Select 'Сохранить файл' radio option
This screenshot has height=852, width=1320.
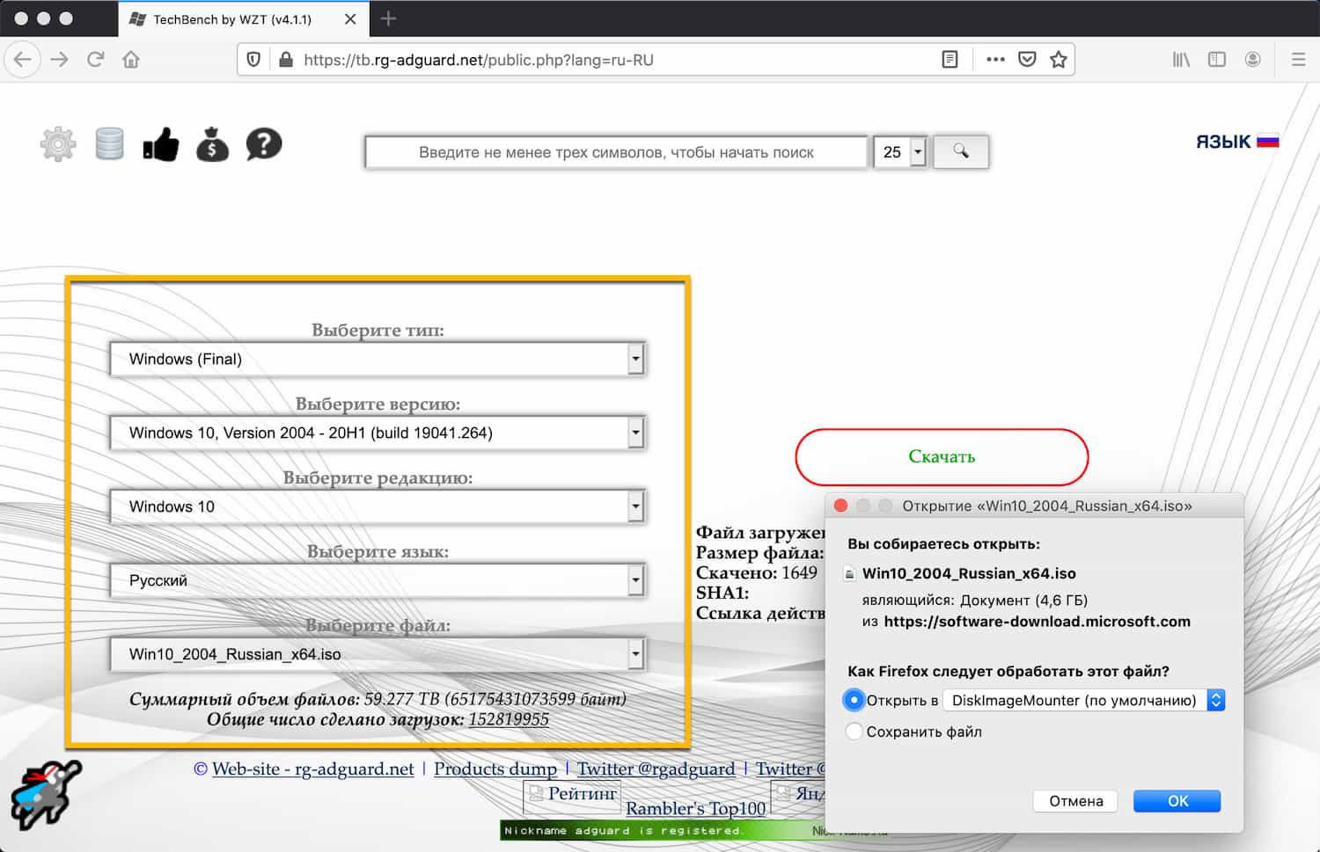click(x=854, y=732)
